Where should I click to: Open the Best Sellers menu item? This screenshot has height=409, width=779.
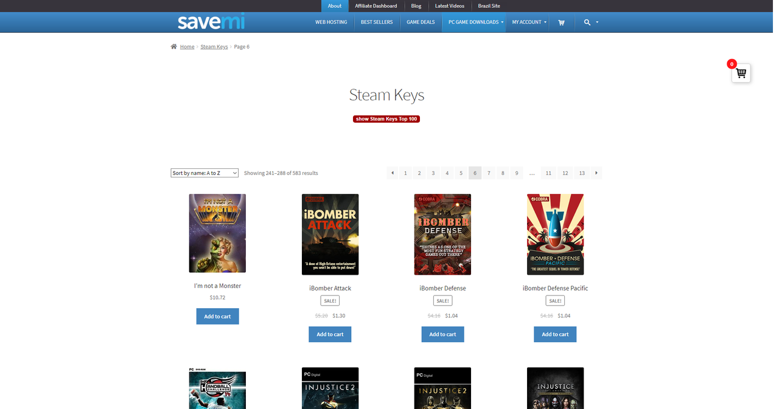click(x=377, y=22)
